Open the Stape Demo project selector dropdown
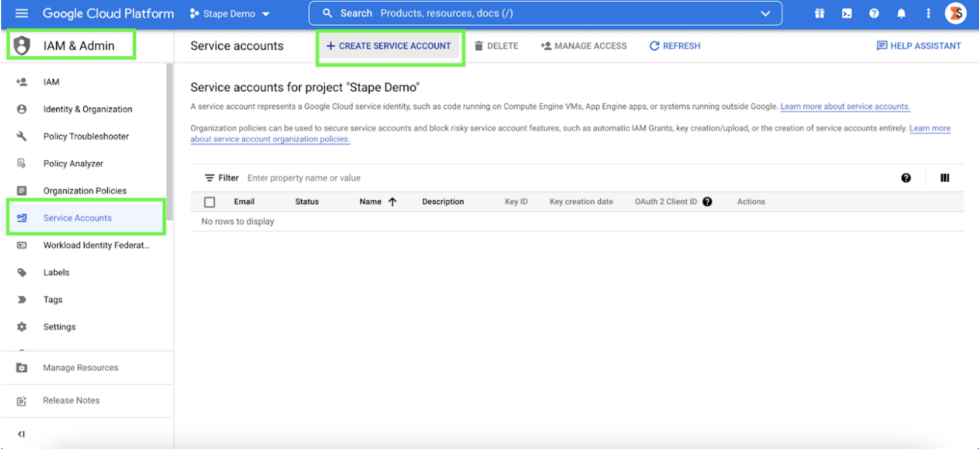The height and width of the screenshot is (451, 979). click(229, 13)
